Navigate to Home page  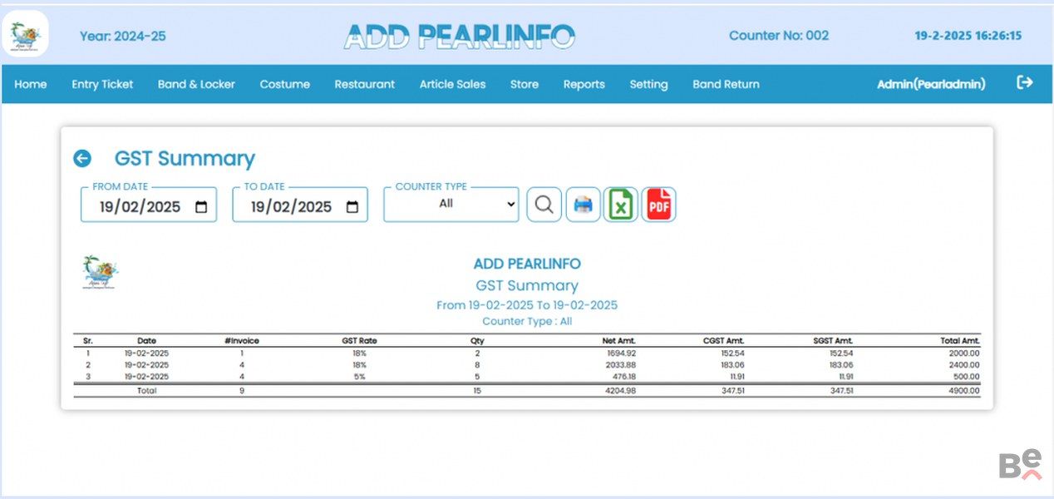point(31,84)
